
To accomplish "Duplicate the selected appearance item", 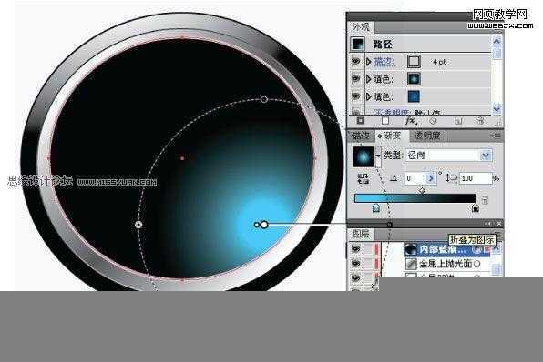I will pos(458,121).
